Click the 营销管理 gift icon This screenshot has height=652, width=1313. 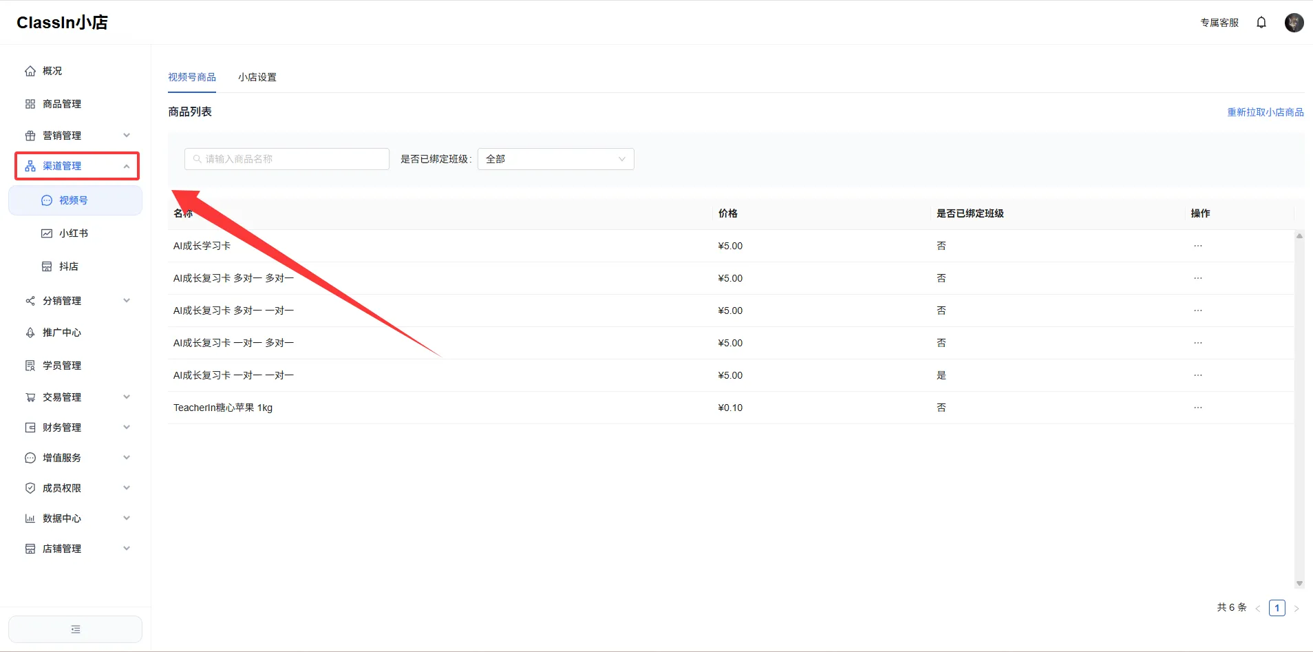pyautogui.click(x=30, y=136)
